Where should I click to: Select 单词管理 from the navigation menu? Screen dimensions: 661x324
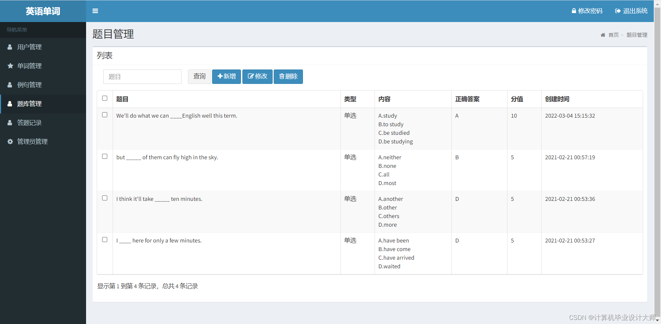[x=30, y=66]
